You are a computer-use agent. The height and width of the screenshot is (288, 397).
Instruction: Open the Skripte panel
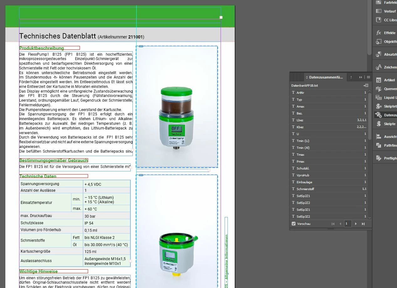(385, 124)
